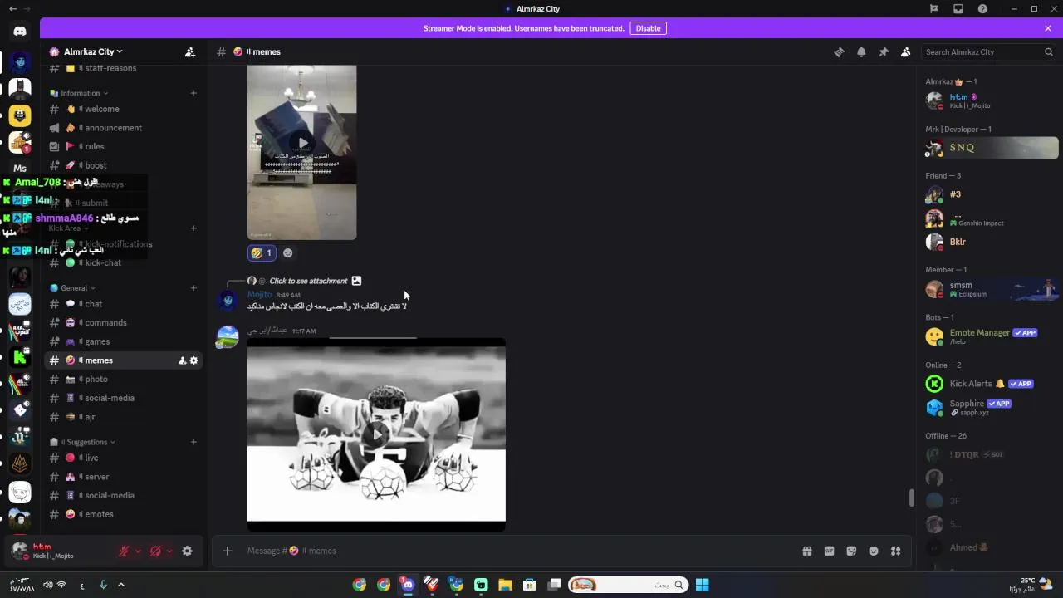This screenshot has width=1063, height=598.
Task: Go back using the title bar arrow
Action: point(12,8)
